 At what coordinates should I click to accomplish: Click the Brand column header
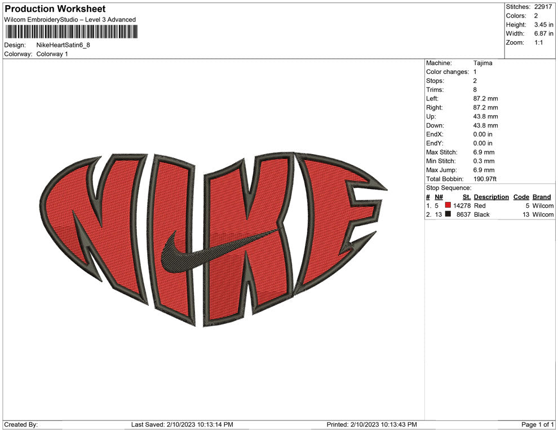coord(542,196)
